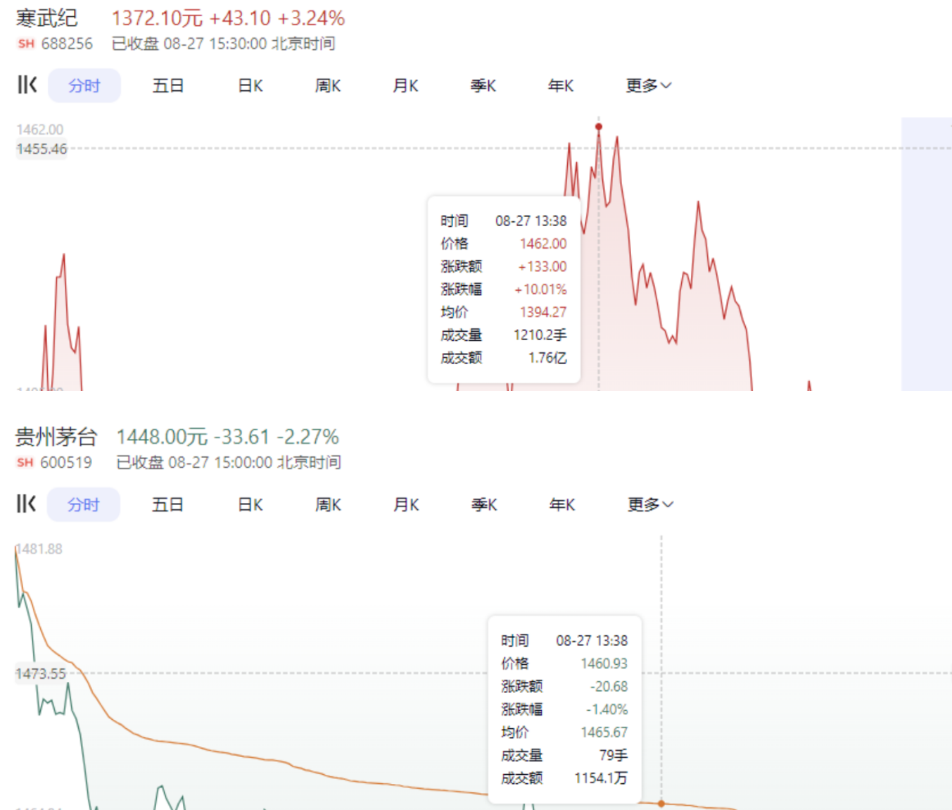
Task: Click 贵州茅台 tooltip 涨跌幅 value -1.40%
Action: pos(607,709)
